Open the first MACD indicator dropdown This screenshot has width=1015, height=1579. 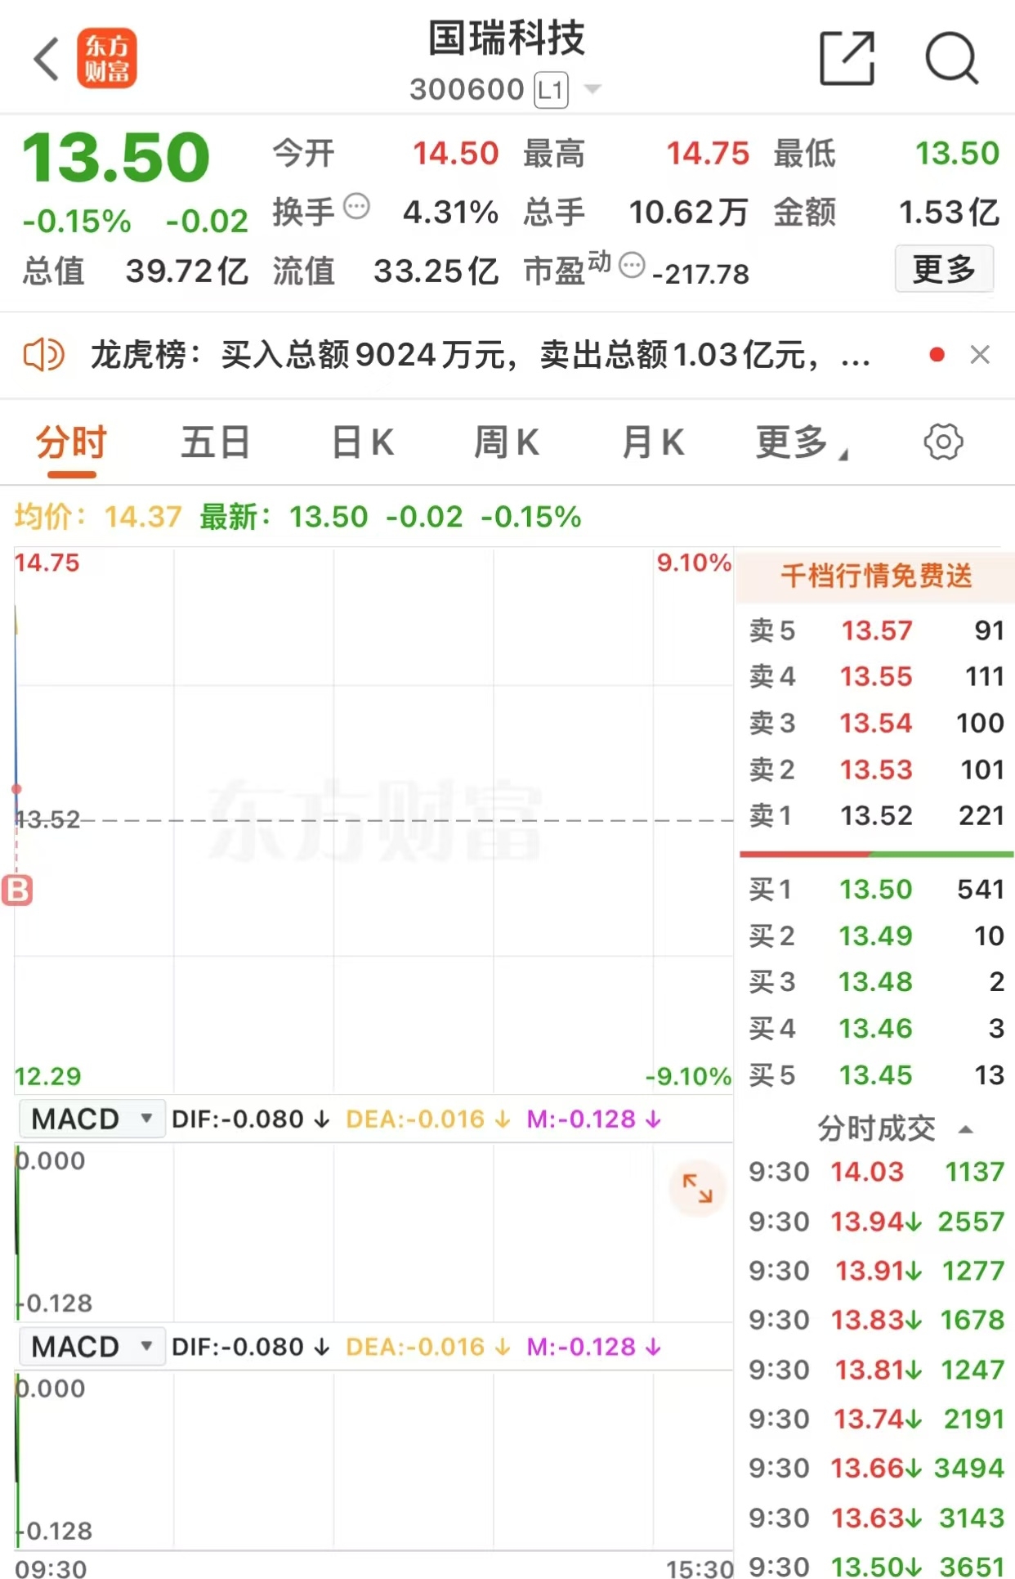pyautogui.click(x=92, y=1119)
